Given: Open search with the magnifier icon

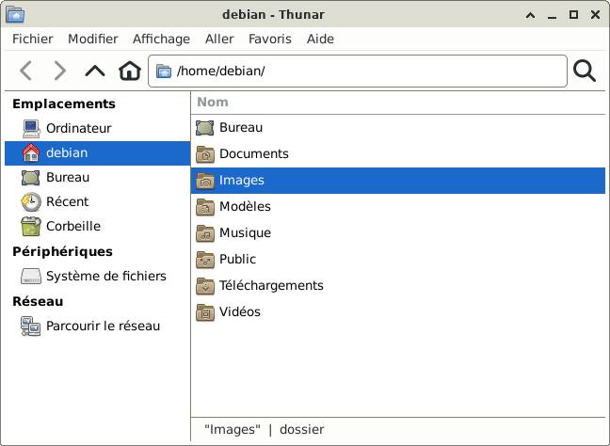Looking at the screenshot, I should (x=585, y=71).
